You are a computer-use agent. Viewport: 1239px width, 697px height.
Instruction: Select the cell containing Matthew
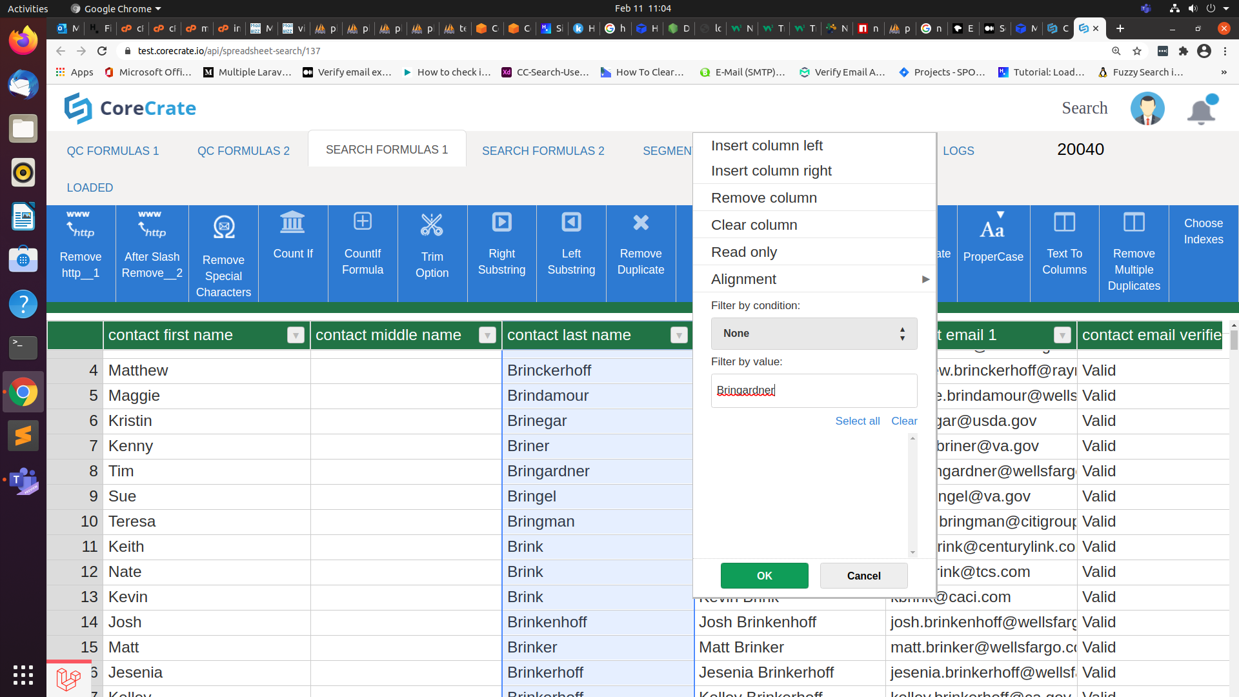coord(206,370)
